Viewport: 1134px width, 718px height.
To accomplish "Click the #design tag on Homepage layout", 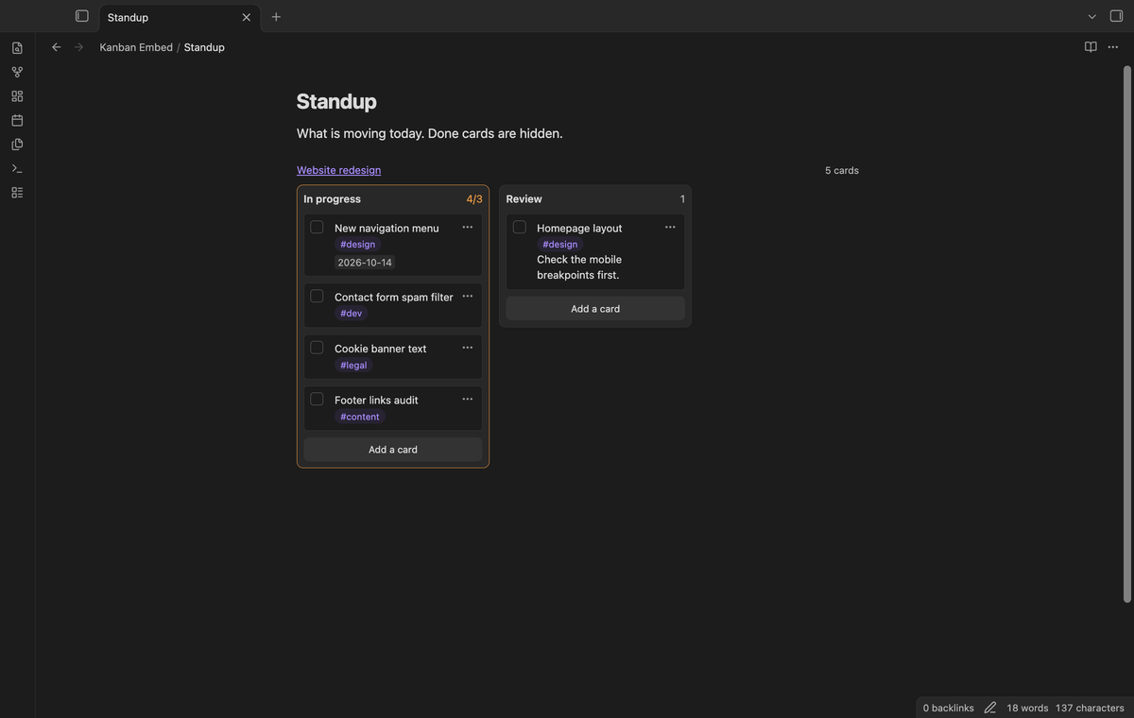I will (559, 244).
